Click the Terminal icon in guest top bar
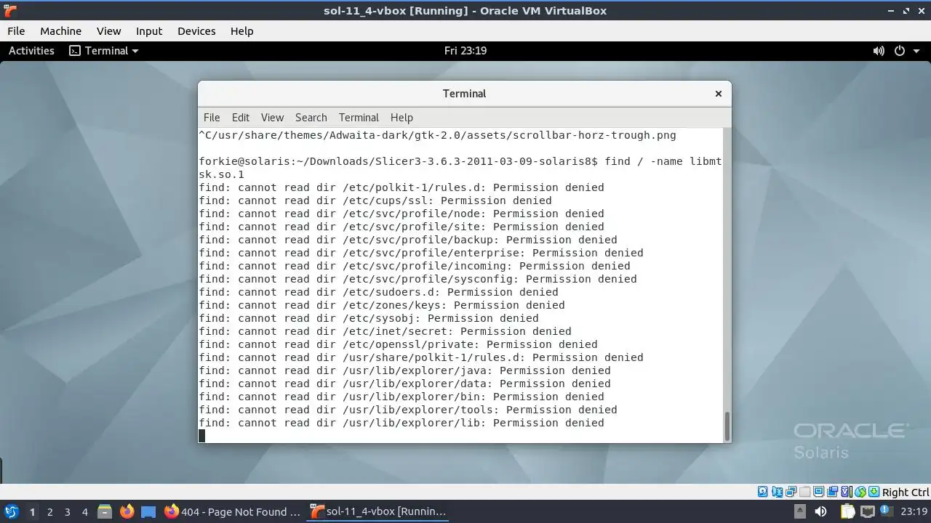The height and width of the screenshot is (523, 931). (74, 51)
